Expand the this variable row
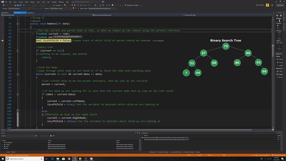 (3, 148)
